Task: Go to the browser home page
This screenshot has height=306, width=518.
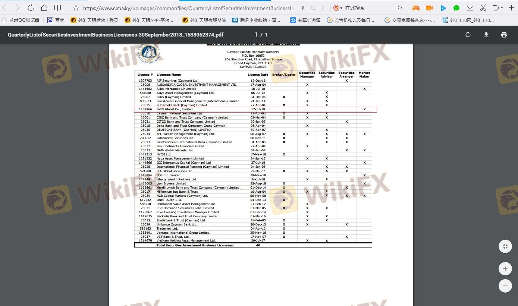Action: (x=44, y=8)
